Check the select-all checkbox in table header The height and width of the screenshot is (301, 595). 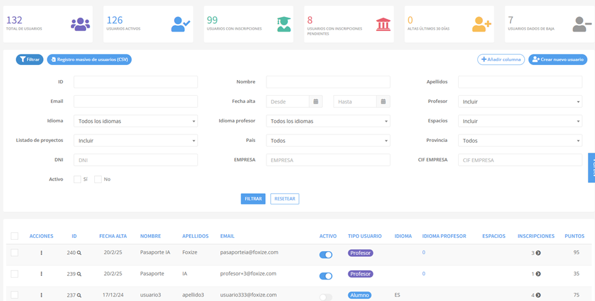(15, 236)
